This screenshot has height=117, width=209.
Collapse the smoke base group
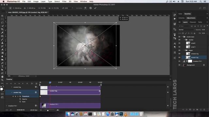(x=182, y=37)
